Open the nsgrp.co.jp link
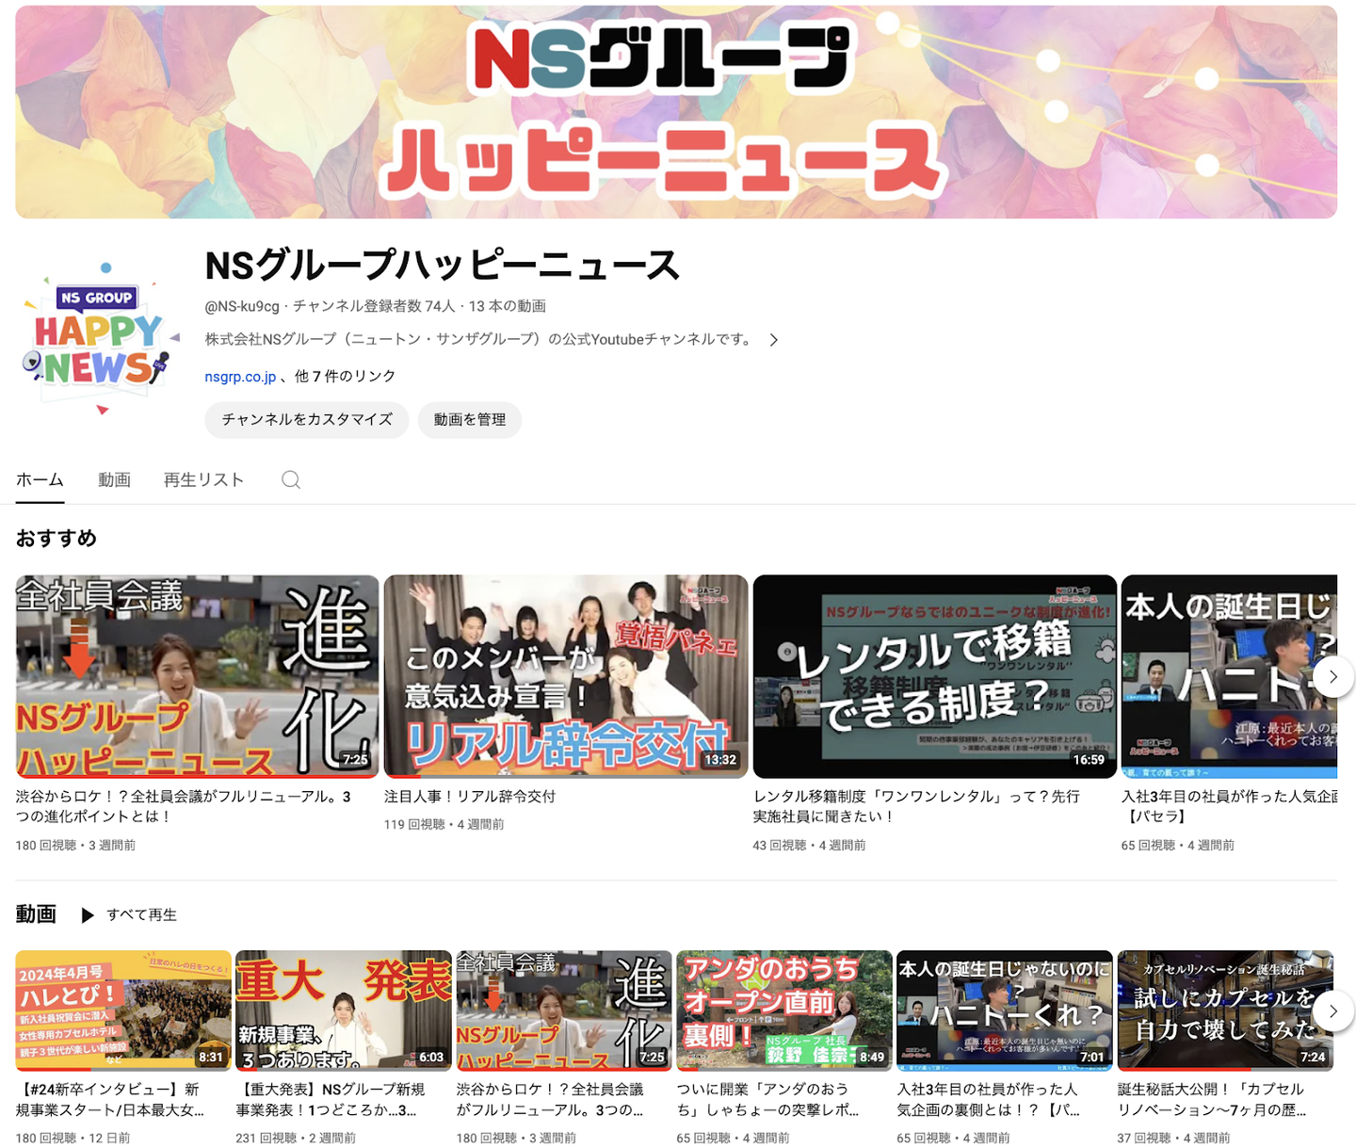This screenshot has width=1356, height=1148. pos(240,377)
